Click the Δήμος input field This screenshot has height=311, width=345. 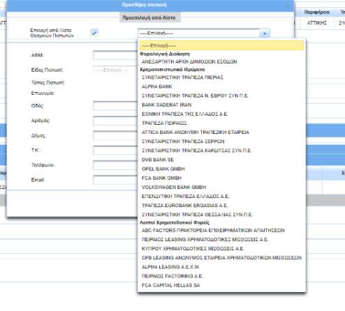pos(115,135)
